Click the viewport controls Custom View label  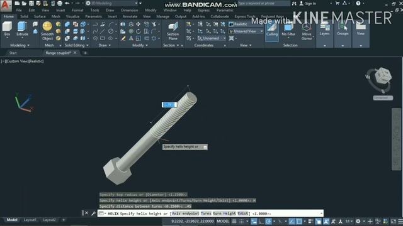pos(17,62)
